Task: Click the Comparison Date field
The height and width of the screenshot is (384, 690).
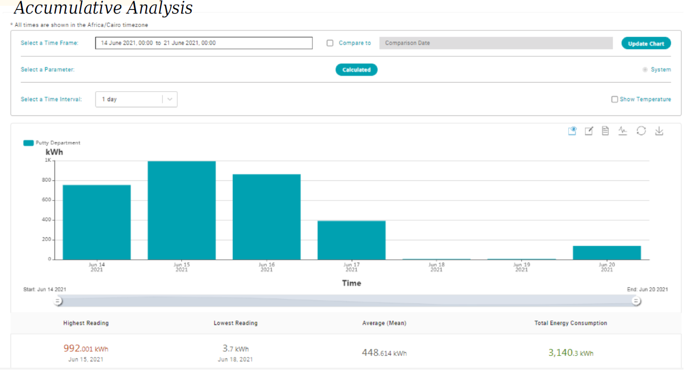Action: (x=496, y=43)
